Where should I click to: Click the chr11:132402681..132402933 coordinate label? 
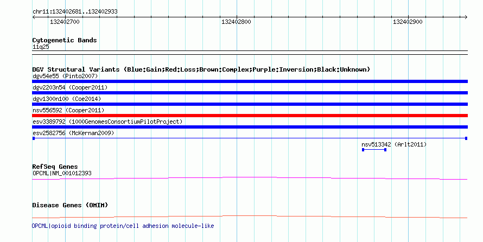coord(75,12)
